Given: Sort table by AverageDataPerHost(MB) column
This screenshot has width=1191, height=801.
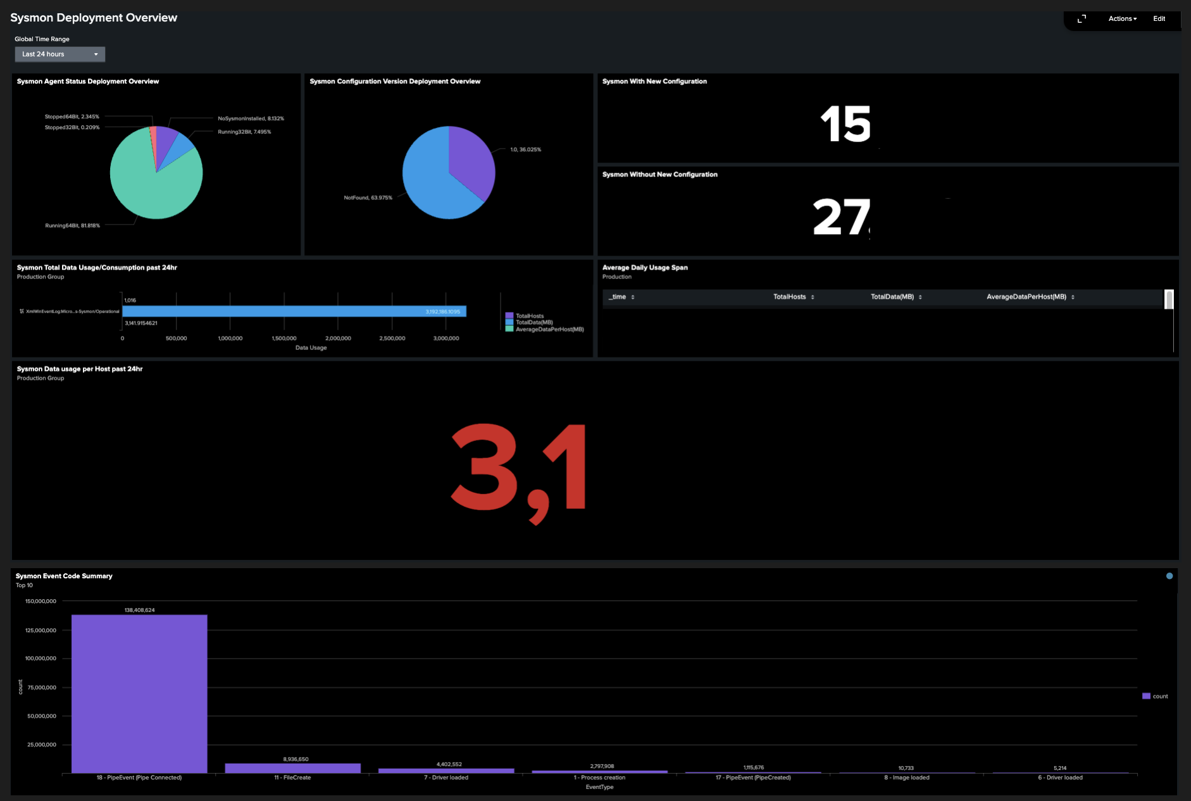Looking at the screenshot, I should coord(1030,297).
